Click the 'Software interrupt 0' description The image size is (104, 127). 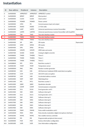pos(45,92)
